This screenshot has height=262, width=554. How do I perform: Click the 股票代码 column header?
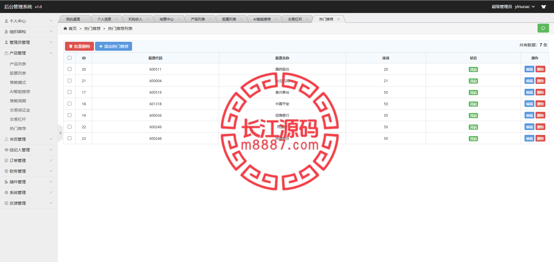155,58
